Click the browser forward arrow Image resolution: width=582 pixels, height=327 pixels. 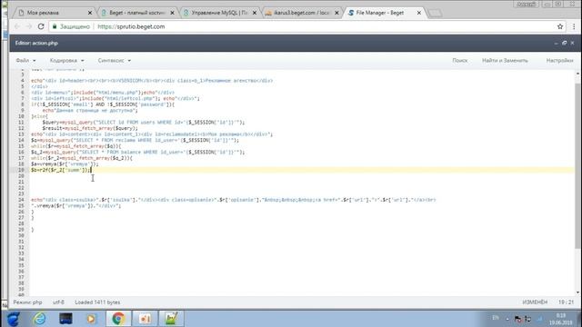pyautogui.click(x=29, y=26)
